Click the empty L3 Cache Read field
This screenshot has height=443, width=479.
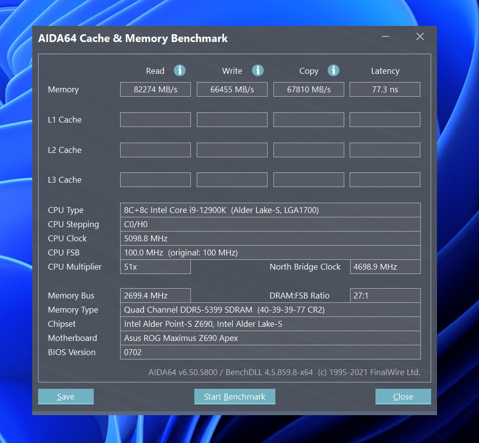[155, 180]
